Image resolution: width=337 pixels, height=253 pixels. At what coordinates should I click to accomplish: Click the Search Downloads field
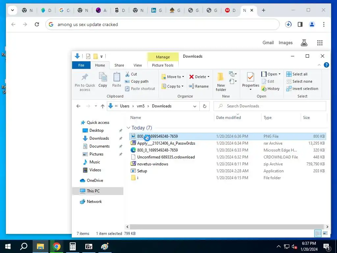point(270,106)
